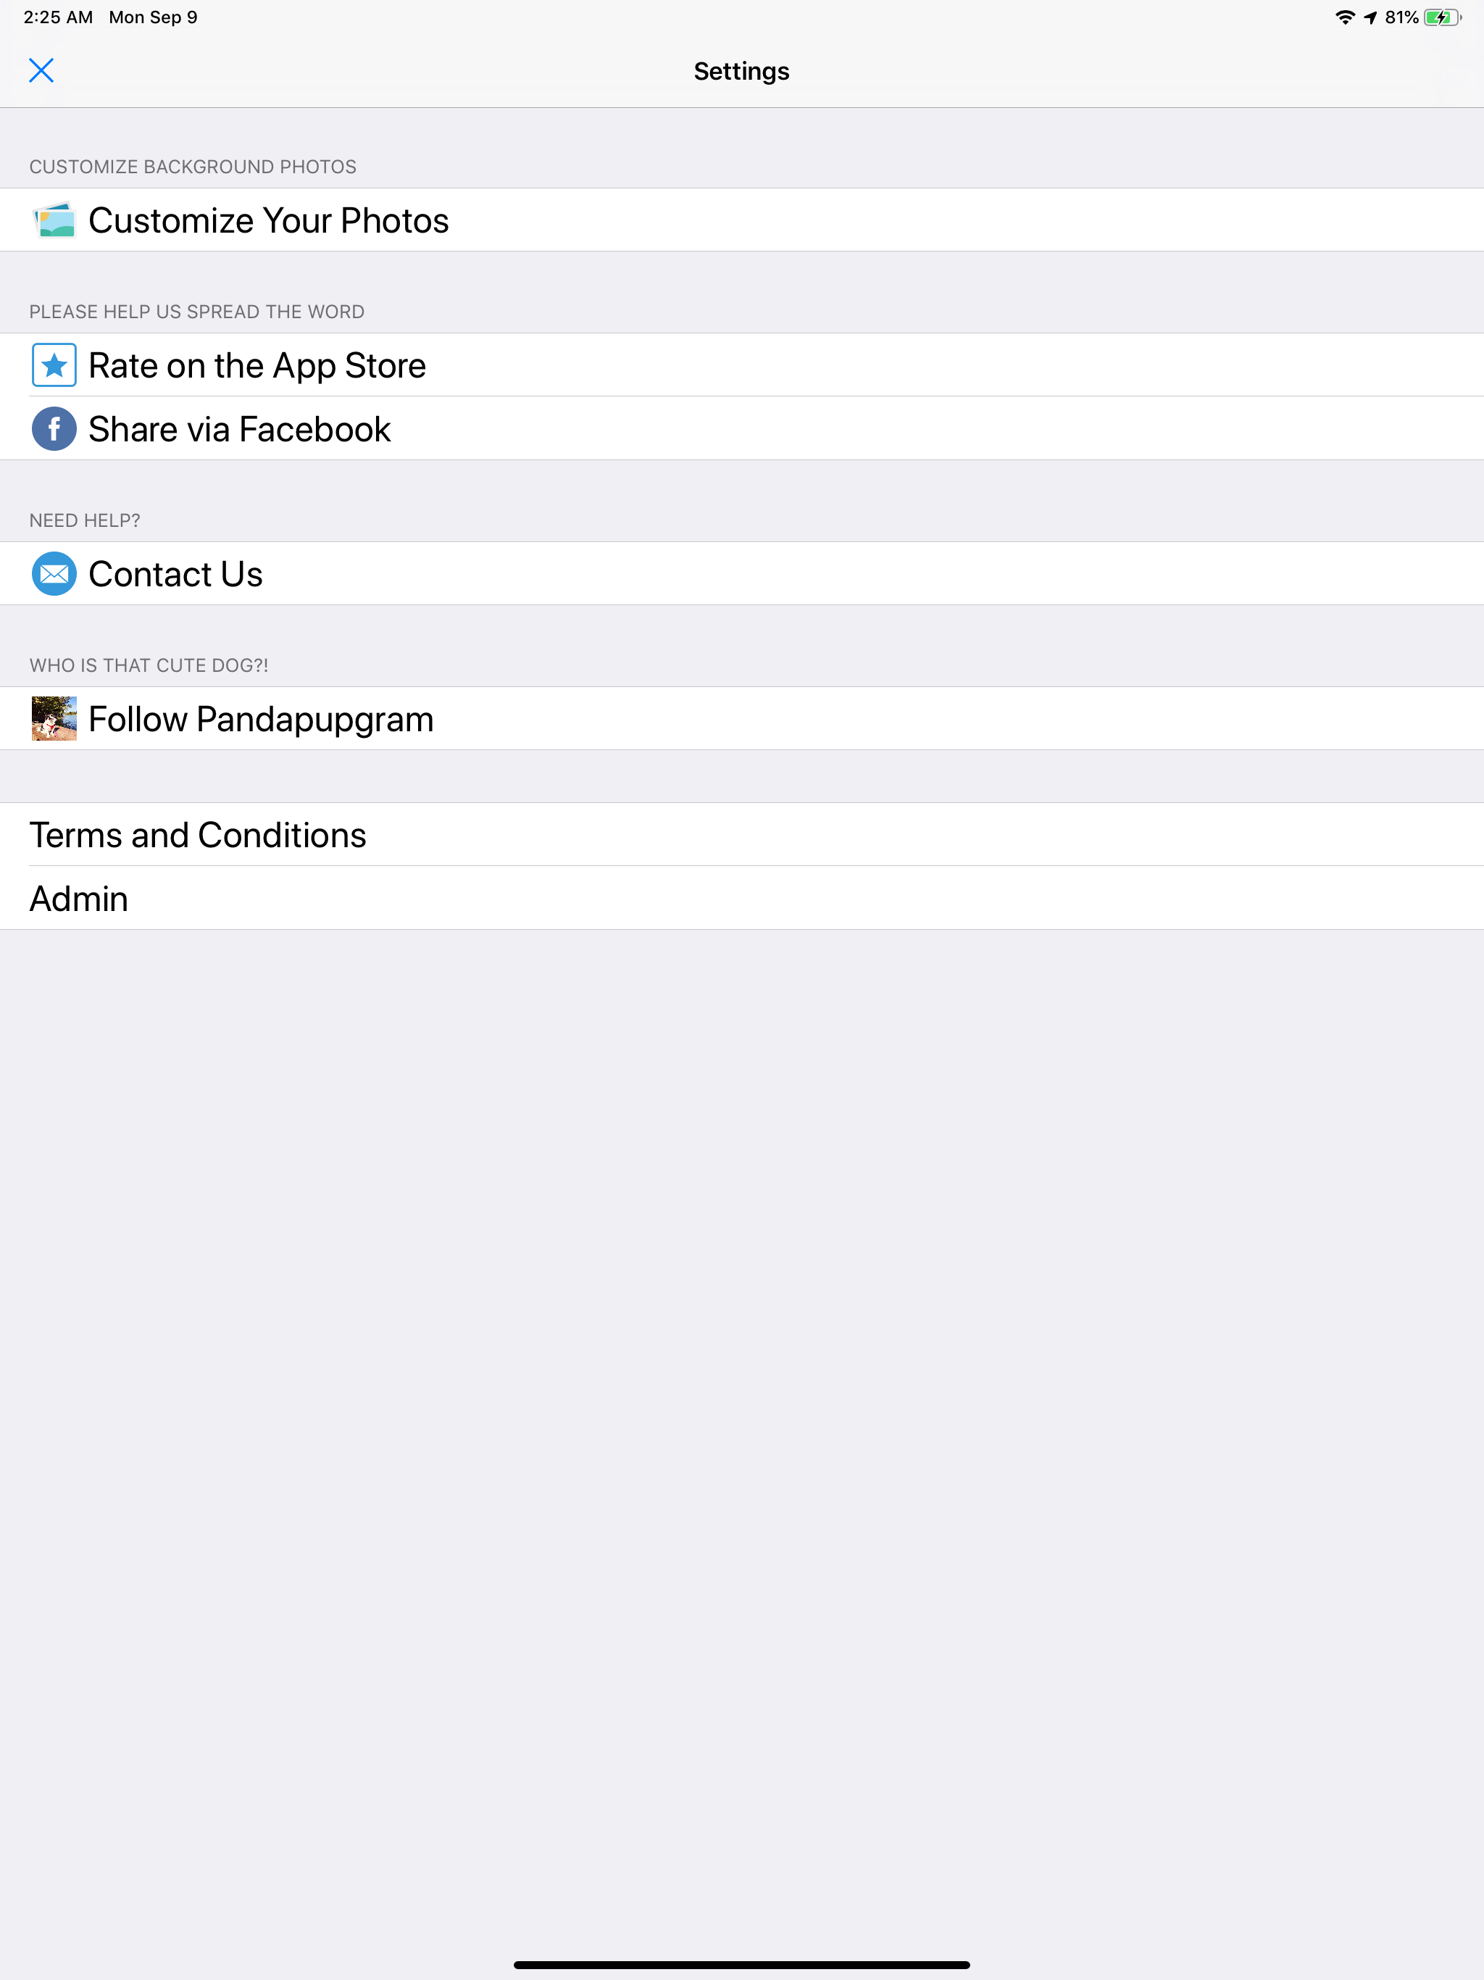Tap the location arrow status icon
This screenshot has width=1484, height=1980.
tap(1370, 17)
